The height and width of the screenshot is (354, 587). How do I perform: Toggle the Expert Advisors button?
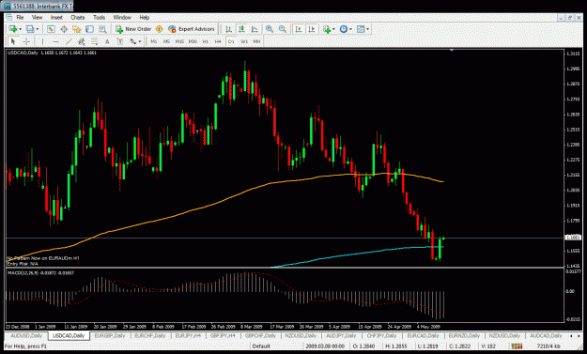(x=192, y=29)
